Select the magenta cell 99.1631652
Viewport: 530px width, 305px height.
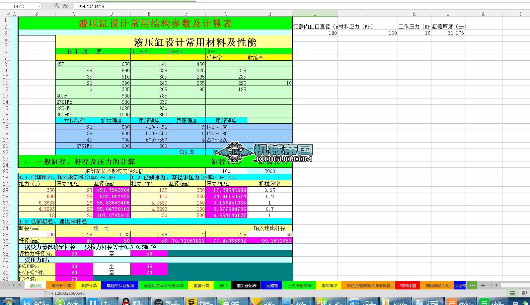coord(270,241)
